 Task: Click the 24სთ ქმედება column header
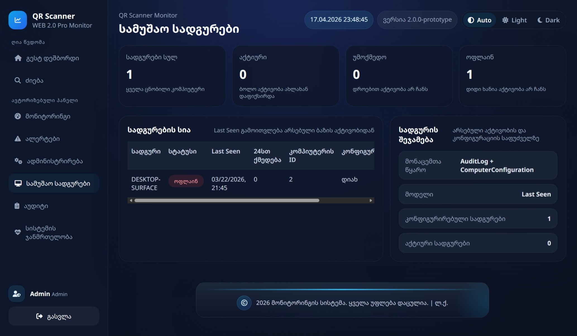tap(267, 156)
